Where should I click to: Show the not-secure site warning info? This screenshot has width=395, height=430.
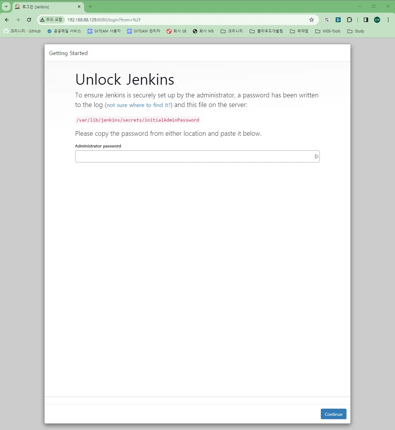tap(51, 20)
